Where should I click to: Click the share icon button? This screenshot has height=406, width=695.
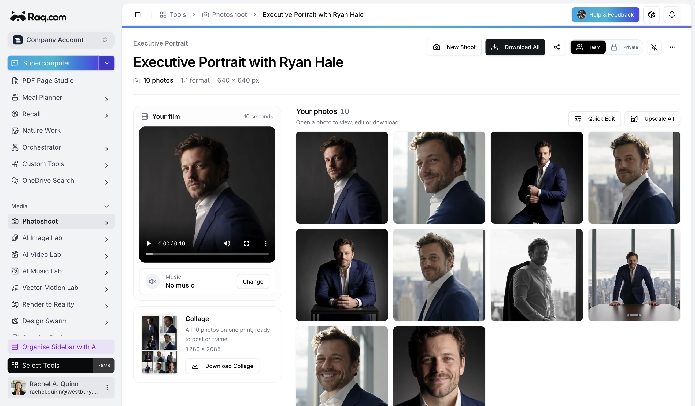point(557,47)
